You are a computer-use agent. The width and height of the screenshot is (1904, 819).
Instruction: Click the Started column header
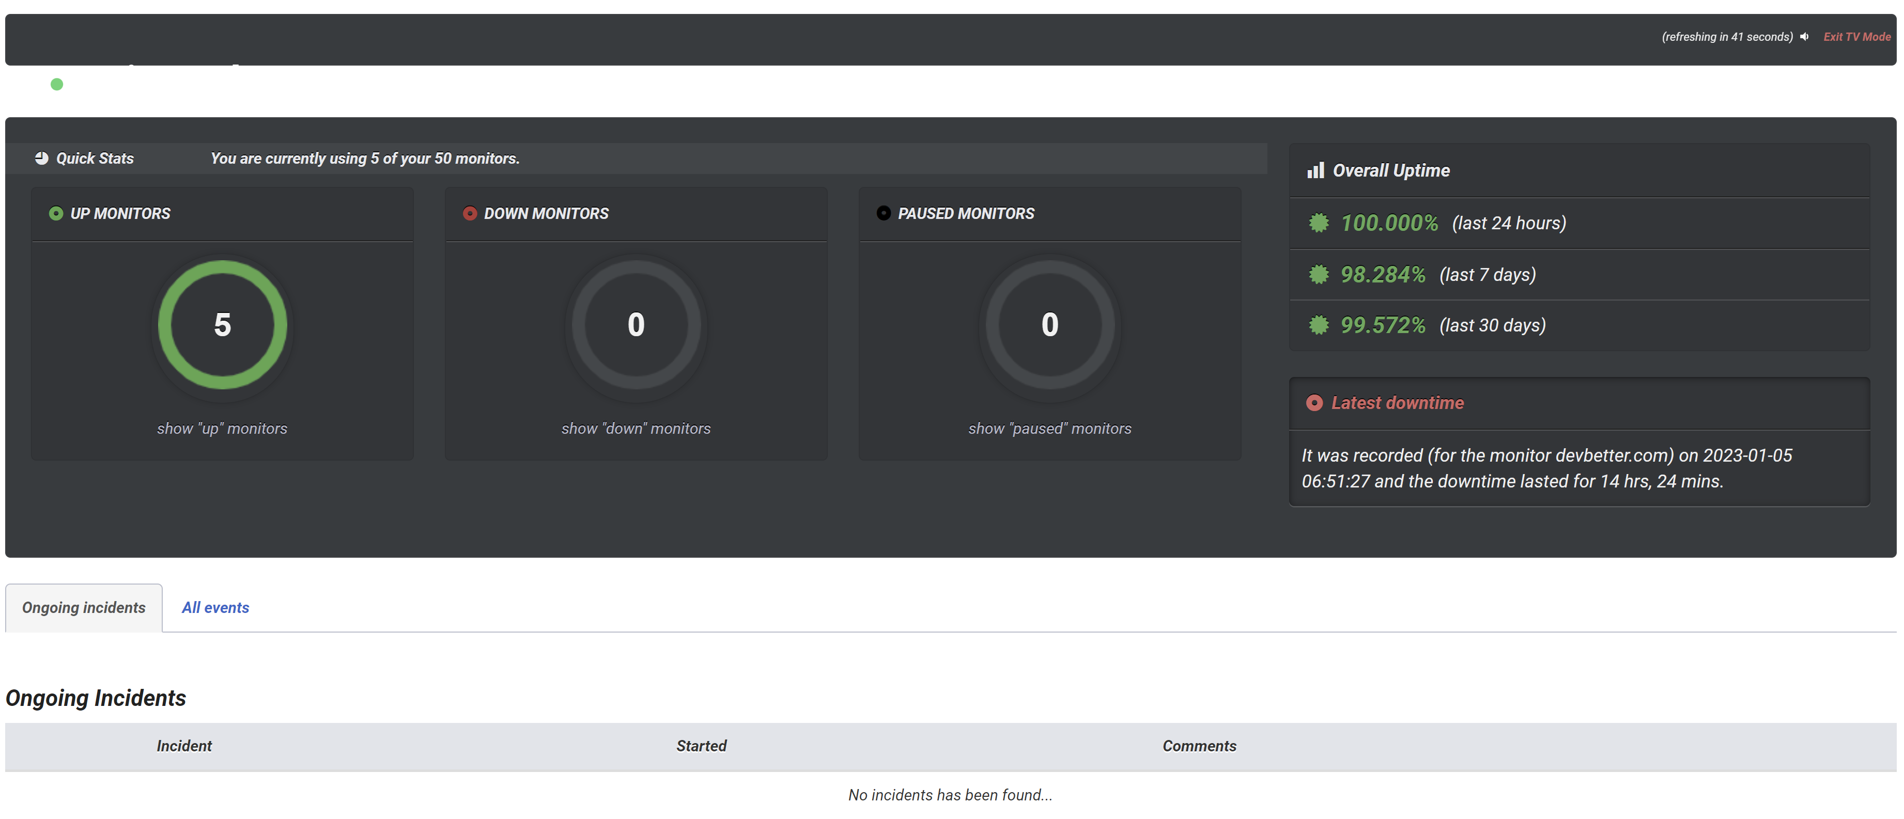click(701, 746)
